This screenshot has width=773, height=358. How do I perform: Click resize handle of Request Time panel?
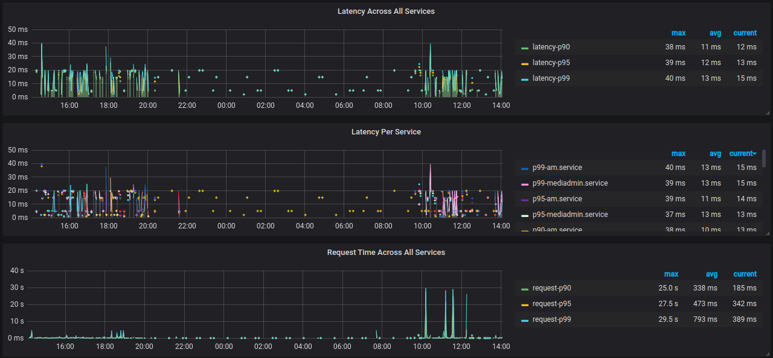point(767,354)
